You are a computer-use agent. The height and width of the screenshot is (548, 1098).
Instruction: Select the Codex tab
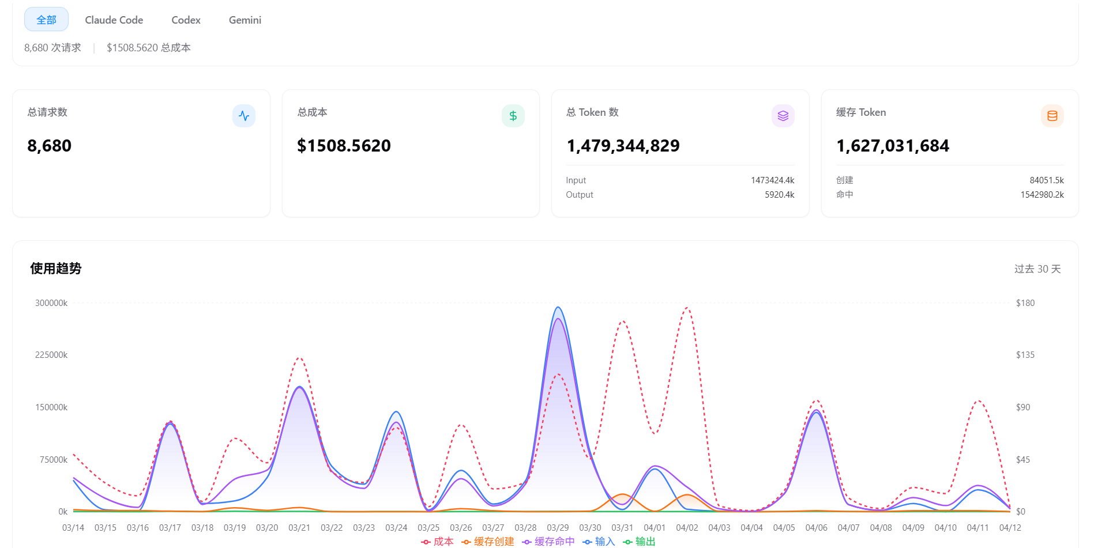[186, 20]
